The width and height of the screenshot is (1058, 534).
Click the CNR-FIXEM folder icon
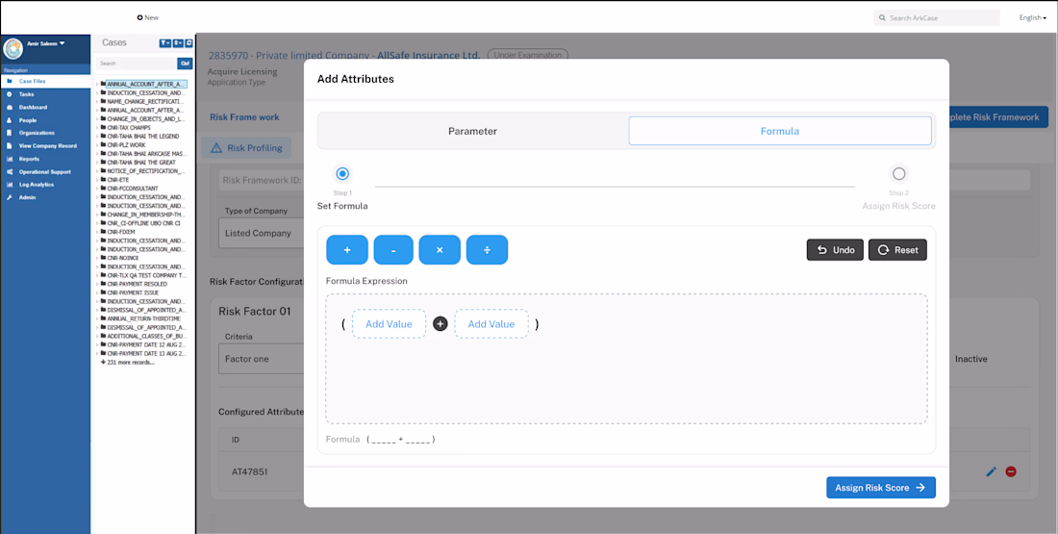click(103, 232)
